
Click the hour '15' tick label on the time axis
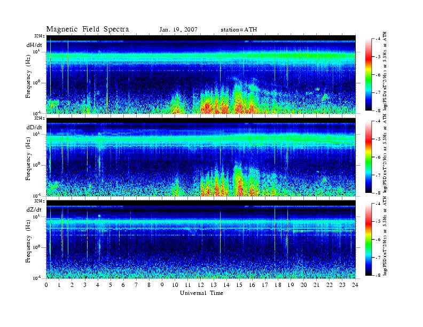(x=239, y=285)
